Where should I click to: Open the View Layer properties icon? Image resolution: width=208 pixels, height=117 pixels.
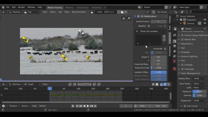point(175,51)
